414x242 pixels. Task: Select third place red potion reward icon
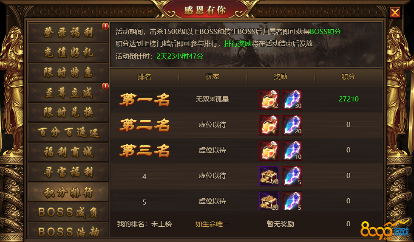point(269,151)
